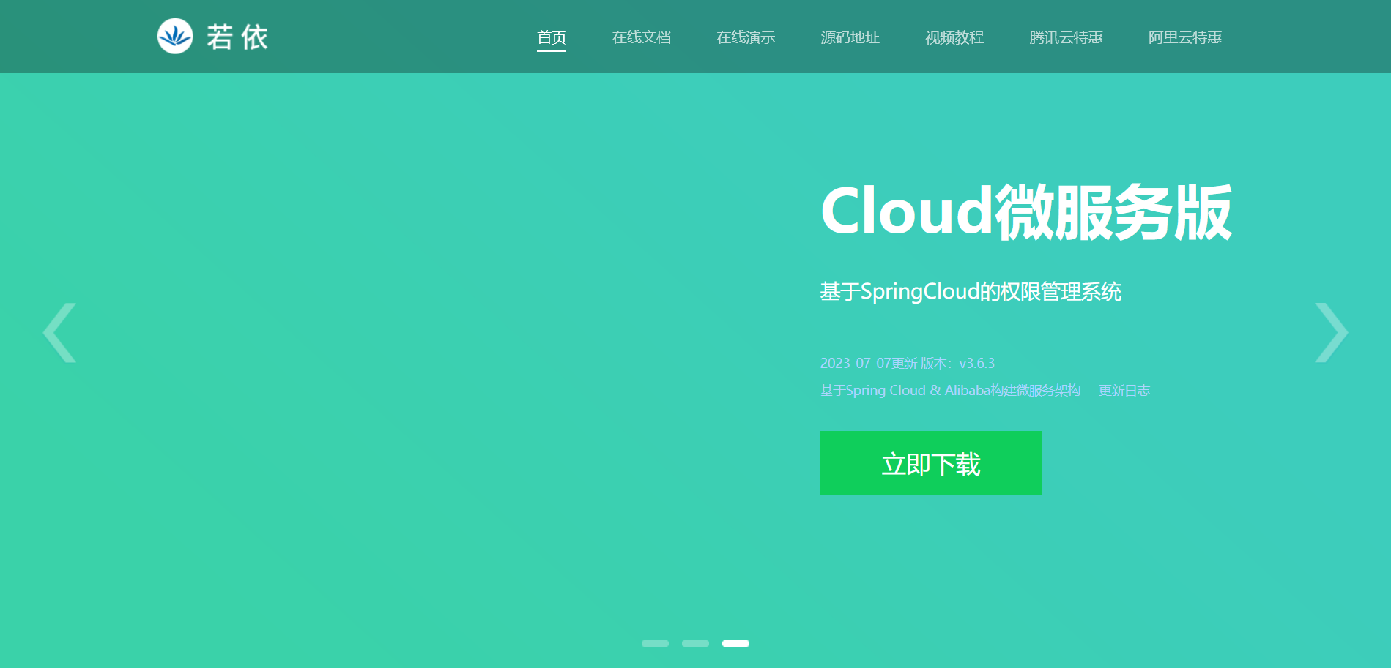Image resolution: width=1391 pixels, height=668 pixels.
Task: Open the 在线文档 menu item
Action: tap(642, 37)
